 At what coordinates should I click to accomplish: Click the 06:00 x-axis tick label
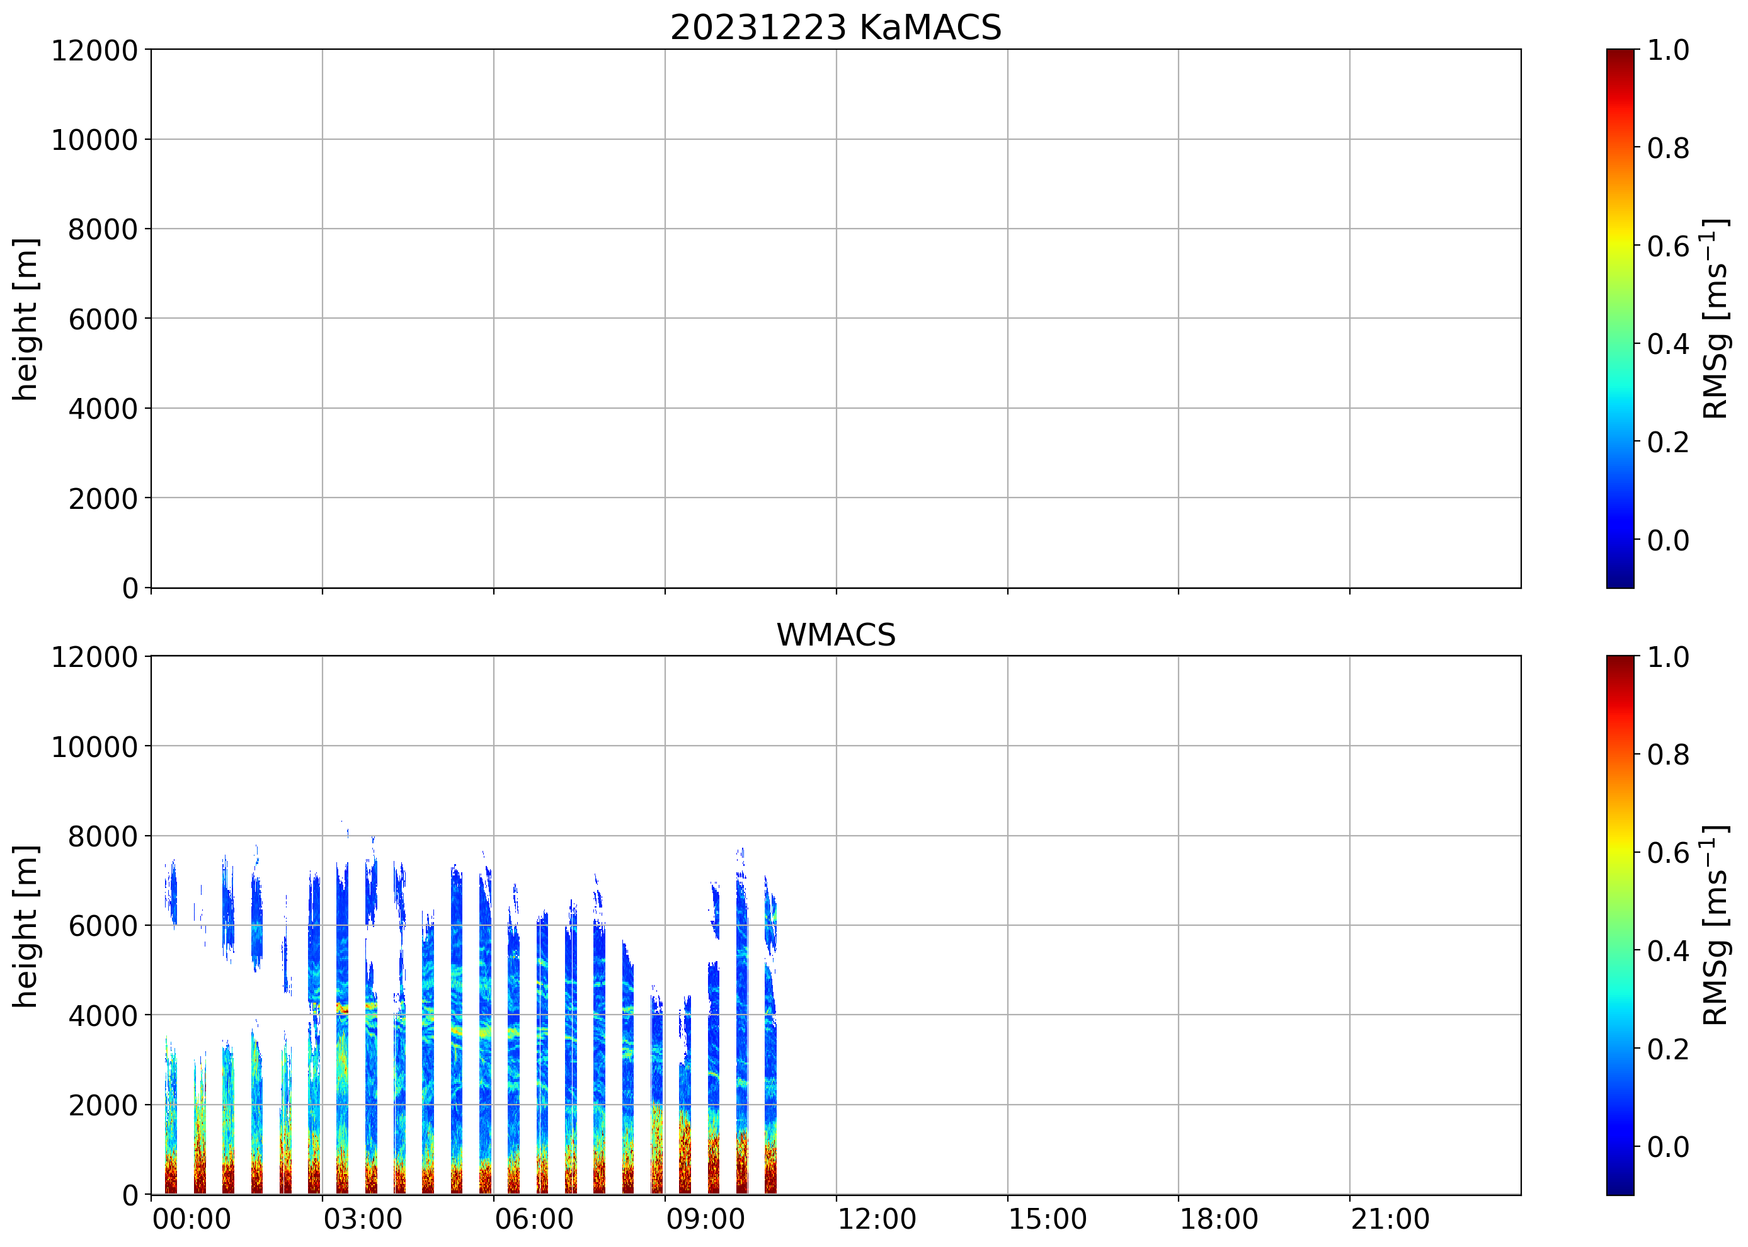[x=534, y=1219]
